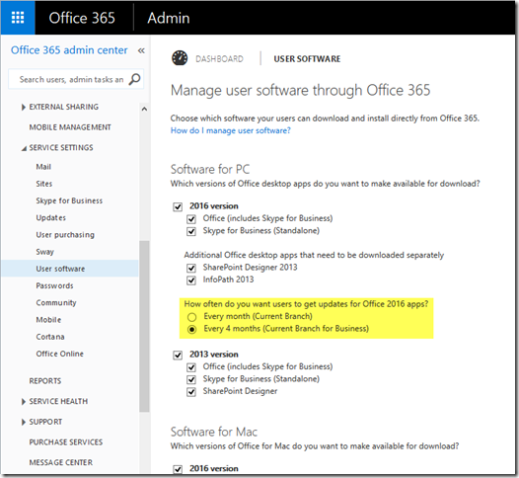
Task: Open Office Online settings
Action: (59, 354)
